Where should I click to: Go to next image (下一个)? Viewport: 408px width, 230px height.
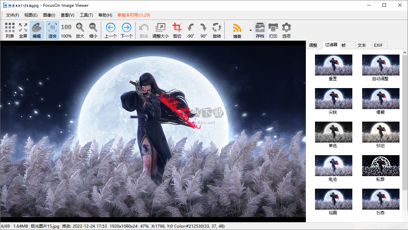click(x=127, y=30)
